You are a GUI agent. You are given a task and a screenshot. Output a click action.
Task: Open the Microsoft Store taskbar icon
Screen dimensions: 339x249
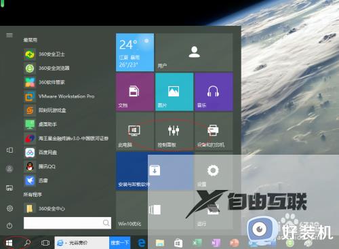pyautogui.click(x=178, y=244)
